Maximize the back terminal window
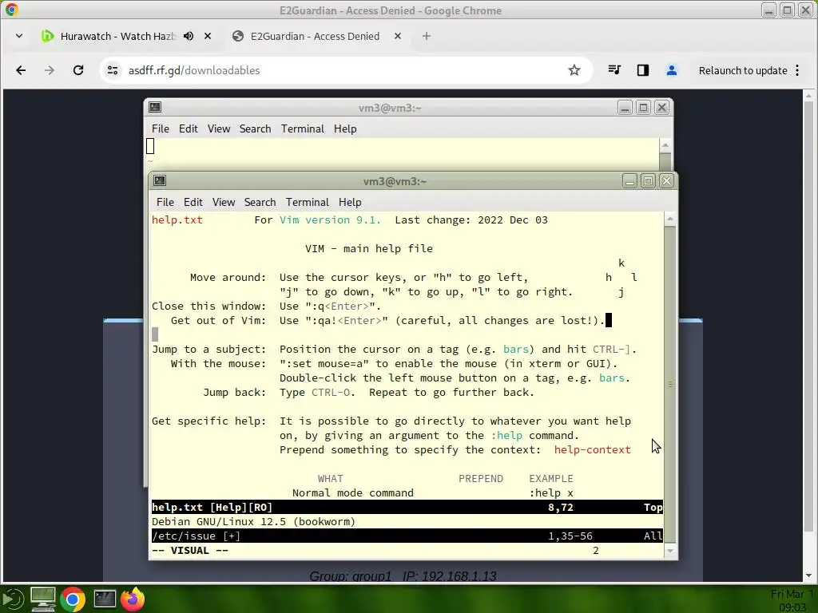Viewport: 818px width, 613px height. [x=643, y=108]
